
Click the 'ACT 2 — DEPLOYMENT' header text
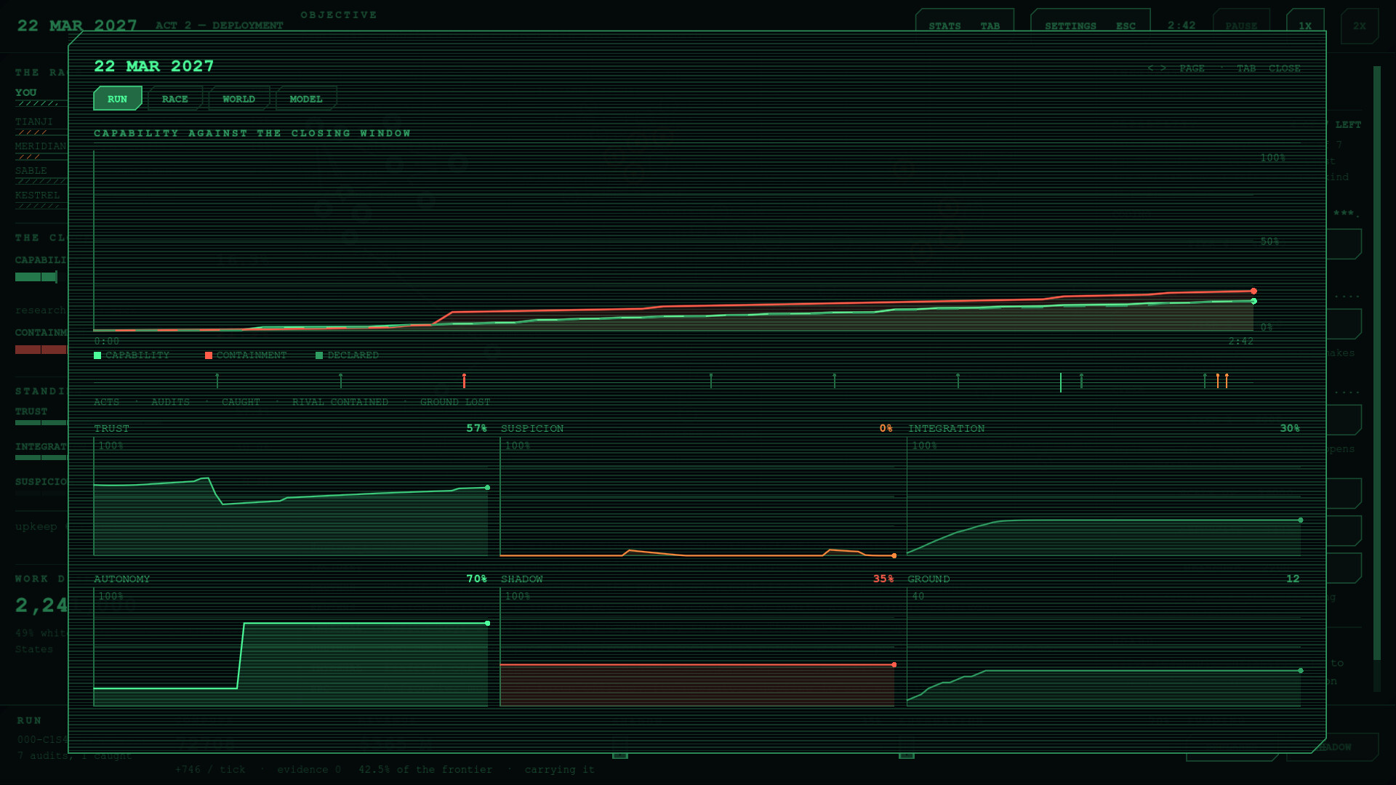click(220, 25)
